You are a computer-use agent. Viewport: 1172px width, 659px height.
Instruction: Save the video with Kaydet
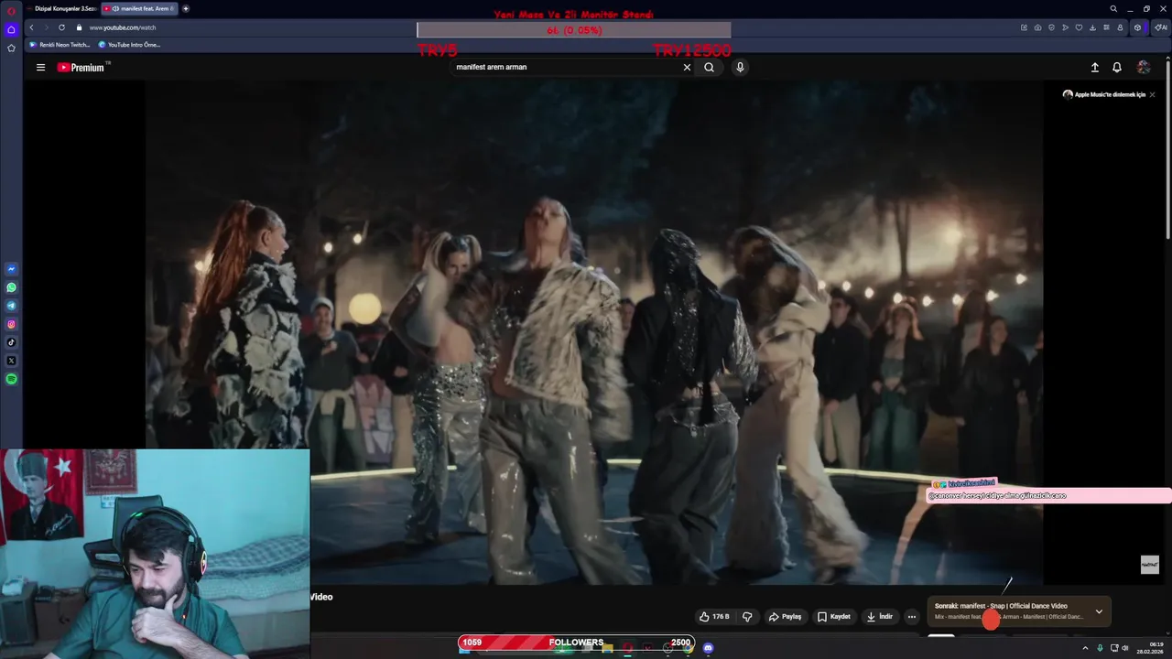(834, 617)
